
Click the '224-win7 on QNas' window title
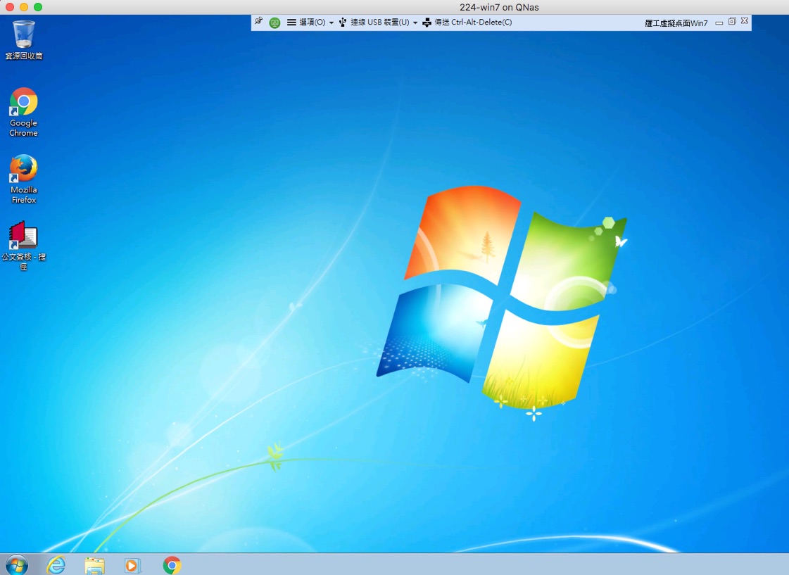pyautogui.click(x=499, y=8)
